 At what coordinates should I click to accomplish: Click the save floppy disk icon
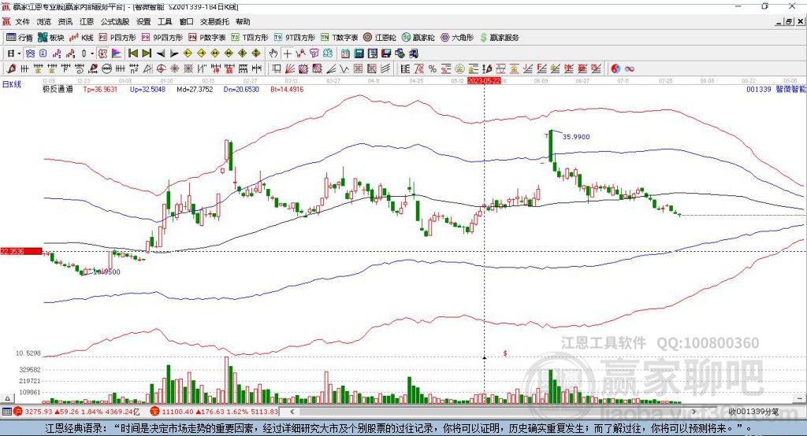pyautogui.click(x=386, y=54)
